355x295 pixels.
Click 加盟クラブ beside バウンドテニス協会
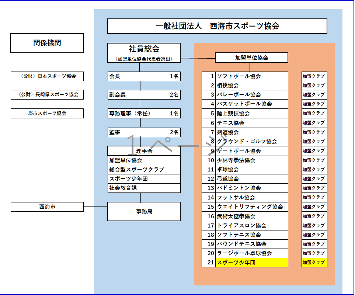[314, 244]
